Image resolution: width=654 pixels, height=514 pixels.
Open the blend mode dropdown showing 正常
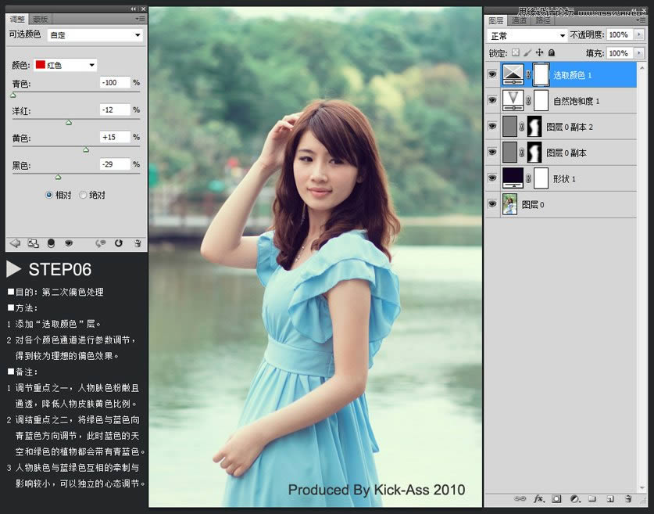tap(527, 34)
